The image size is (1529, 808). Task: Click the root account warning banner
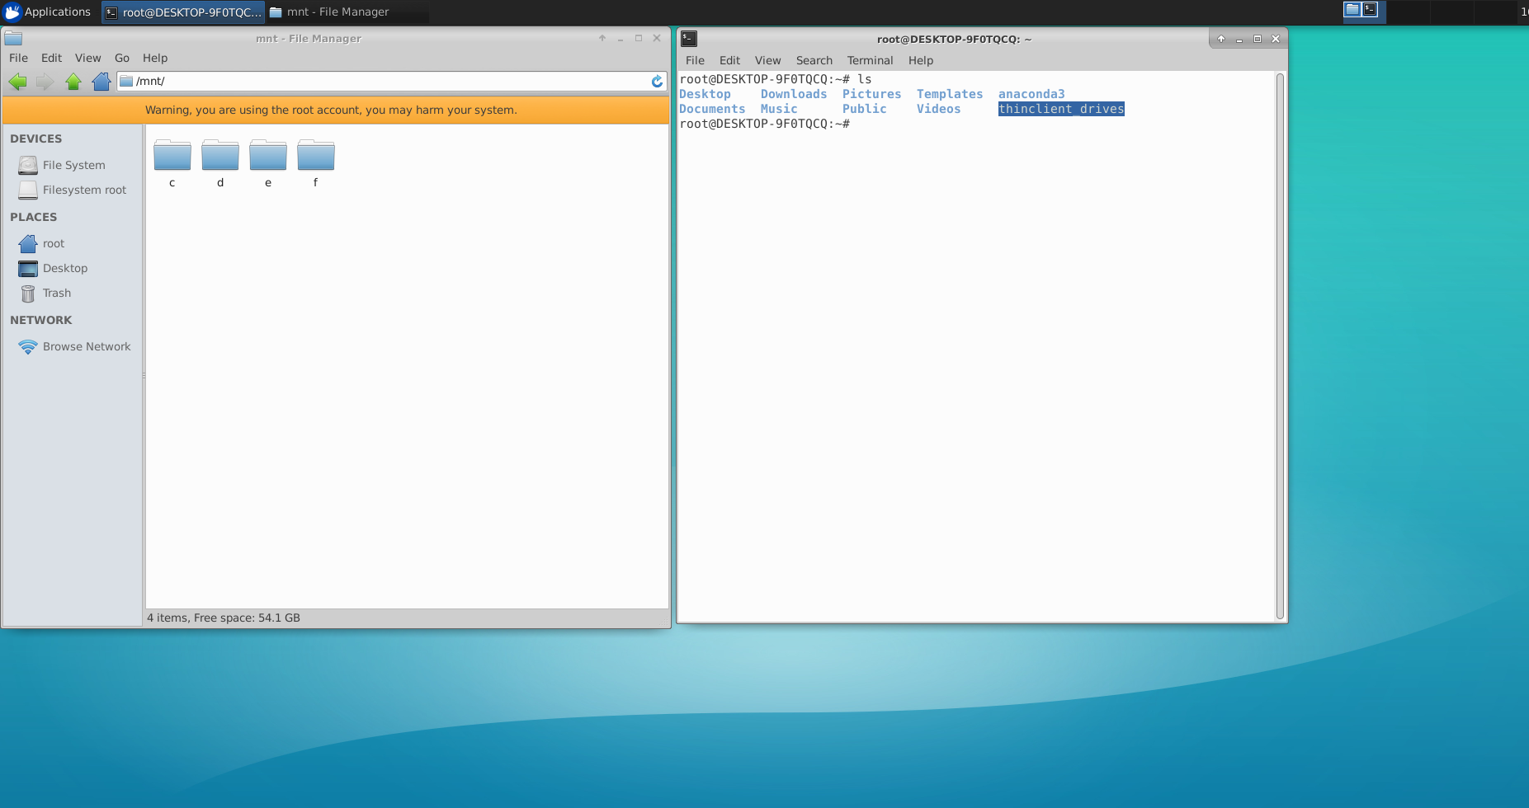335,110
